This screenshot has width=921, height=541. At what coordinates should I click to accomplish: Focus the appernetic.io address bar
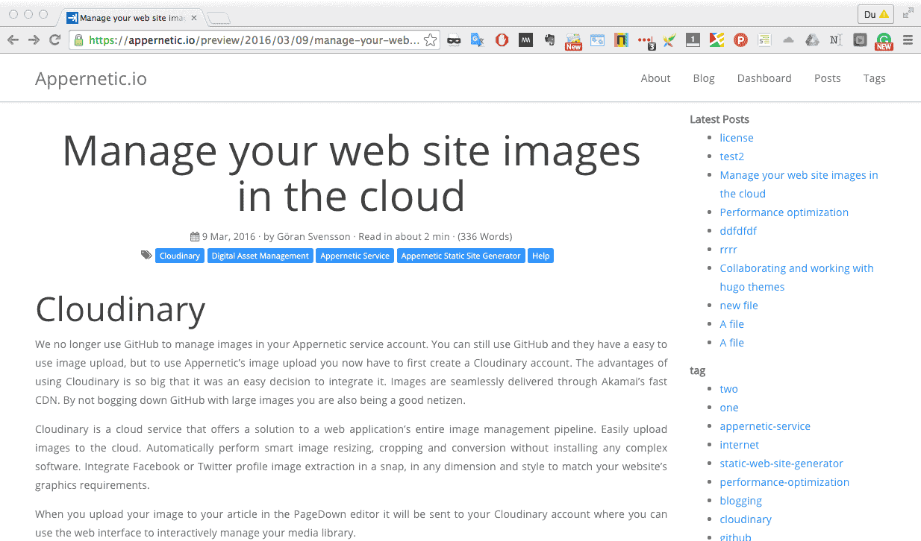[x=254, y=40]
